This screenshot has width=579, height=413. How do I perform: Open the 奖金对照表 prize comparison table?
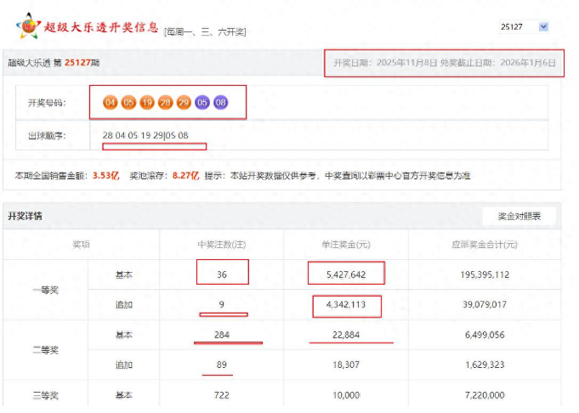coord(519,217)
